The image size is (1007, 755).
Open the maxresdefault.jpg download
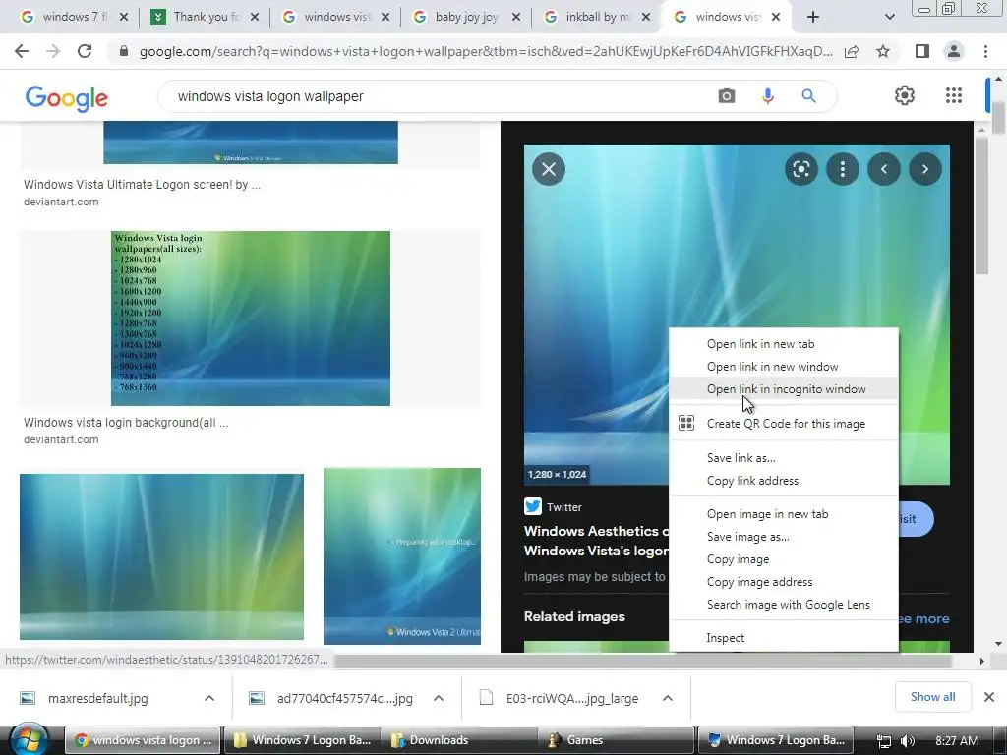click(97, 698)
